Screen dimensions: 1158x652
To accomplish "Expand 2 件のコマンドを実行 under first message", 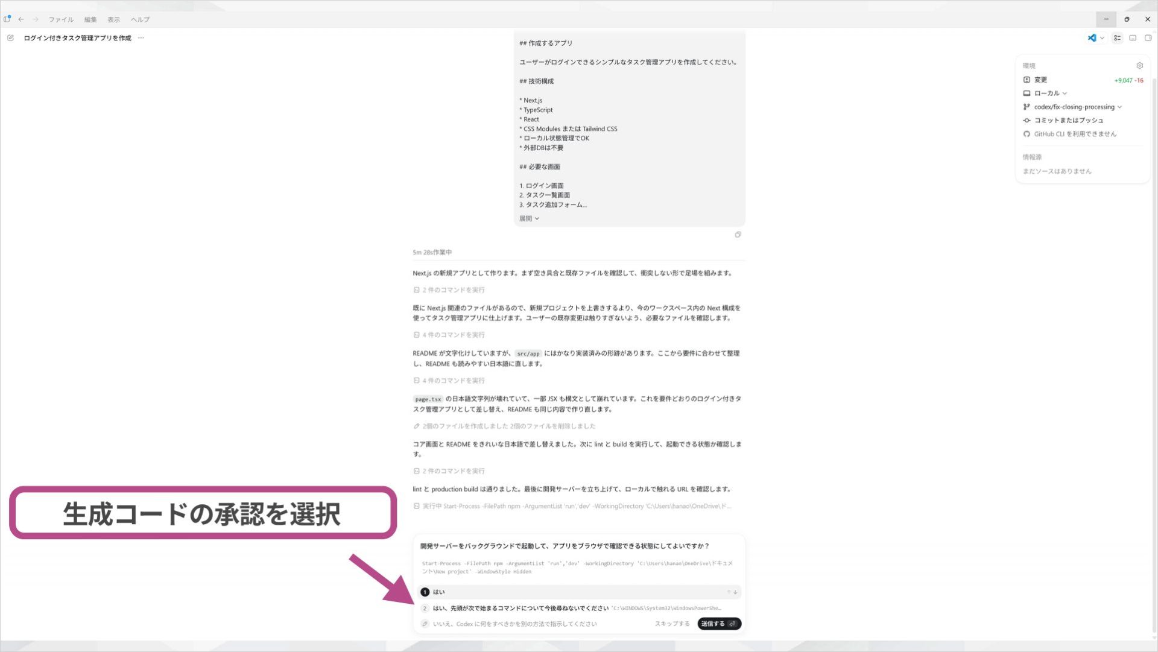I will (449, 290).
